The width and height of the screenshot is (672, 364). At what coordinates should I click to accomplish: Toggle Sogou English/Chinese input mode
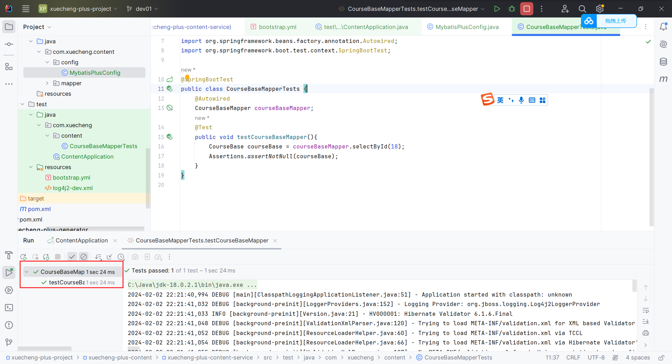click(x=500, y=100)
